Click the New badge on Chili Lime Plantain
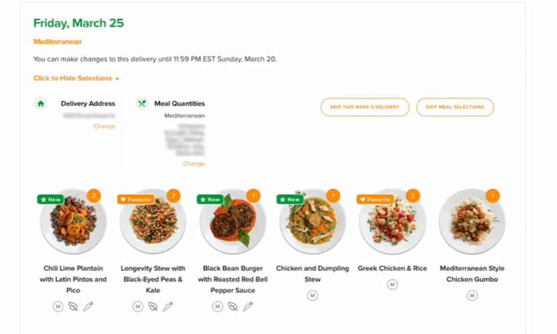The image size is (557, 334). (x=51, y=200)
